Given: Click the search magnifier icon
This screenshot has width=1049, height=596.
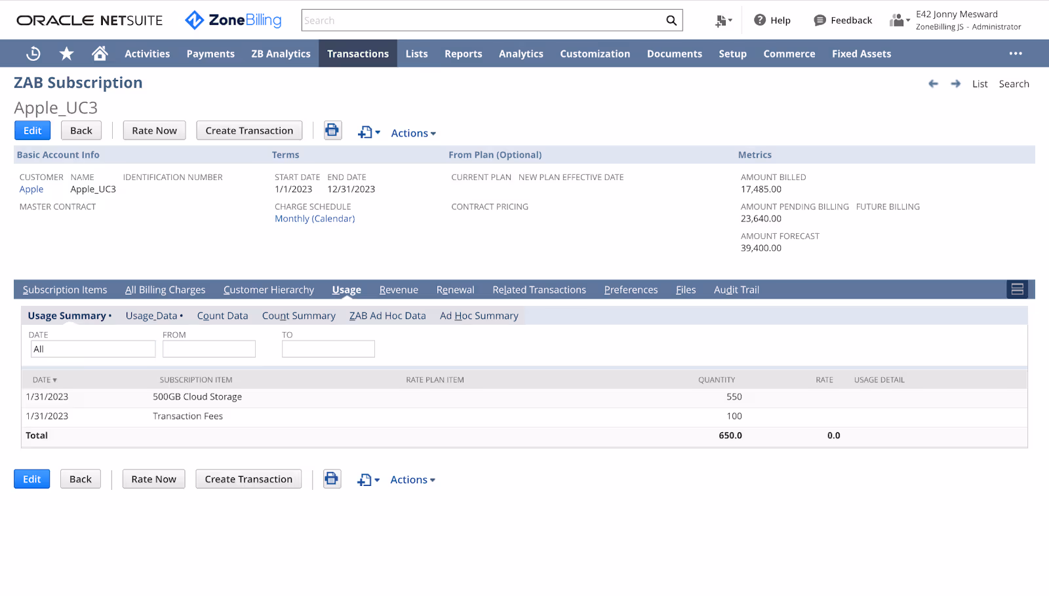Looking at the screenshot, I should [x=671, y=20].
